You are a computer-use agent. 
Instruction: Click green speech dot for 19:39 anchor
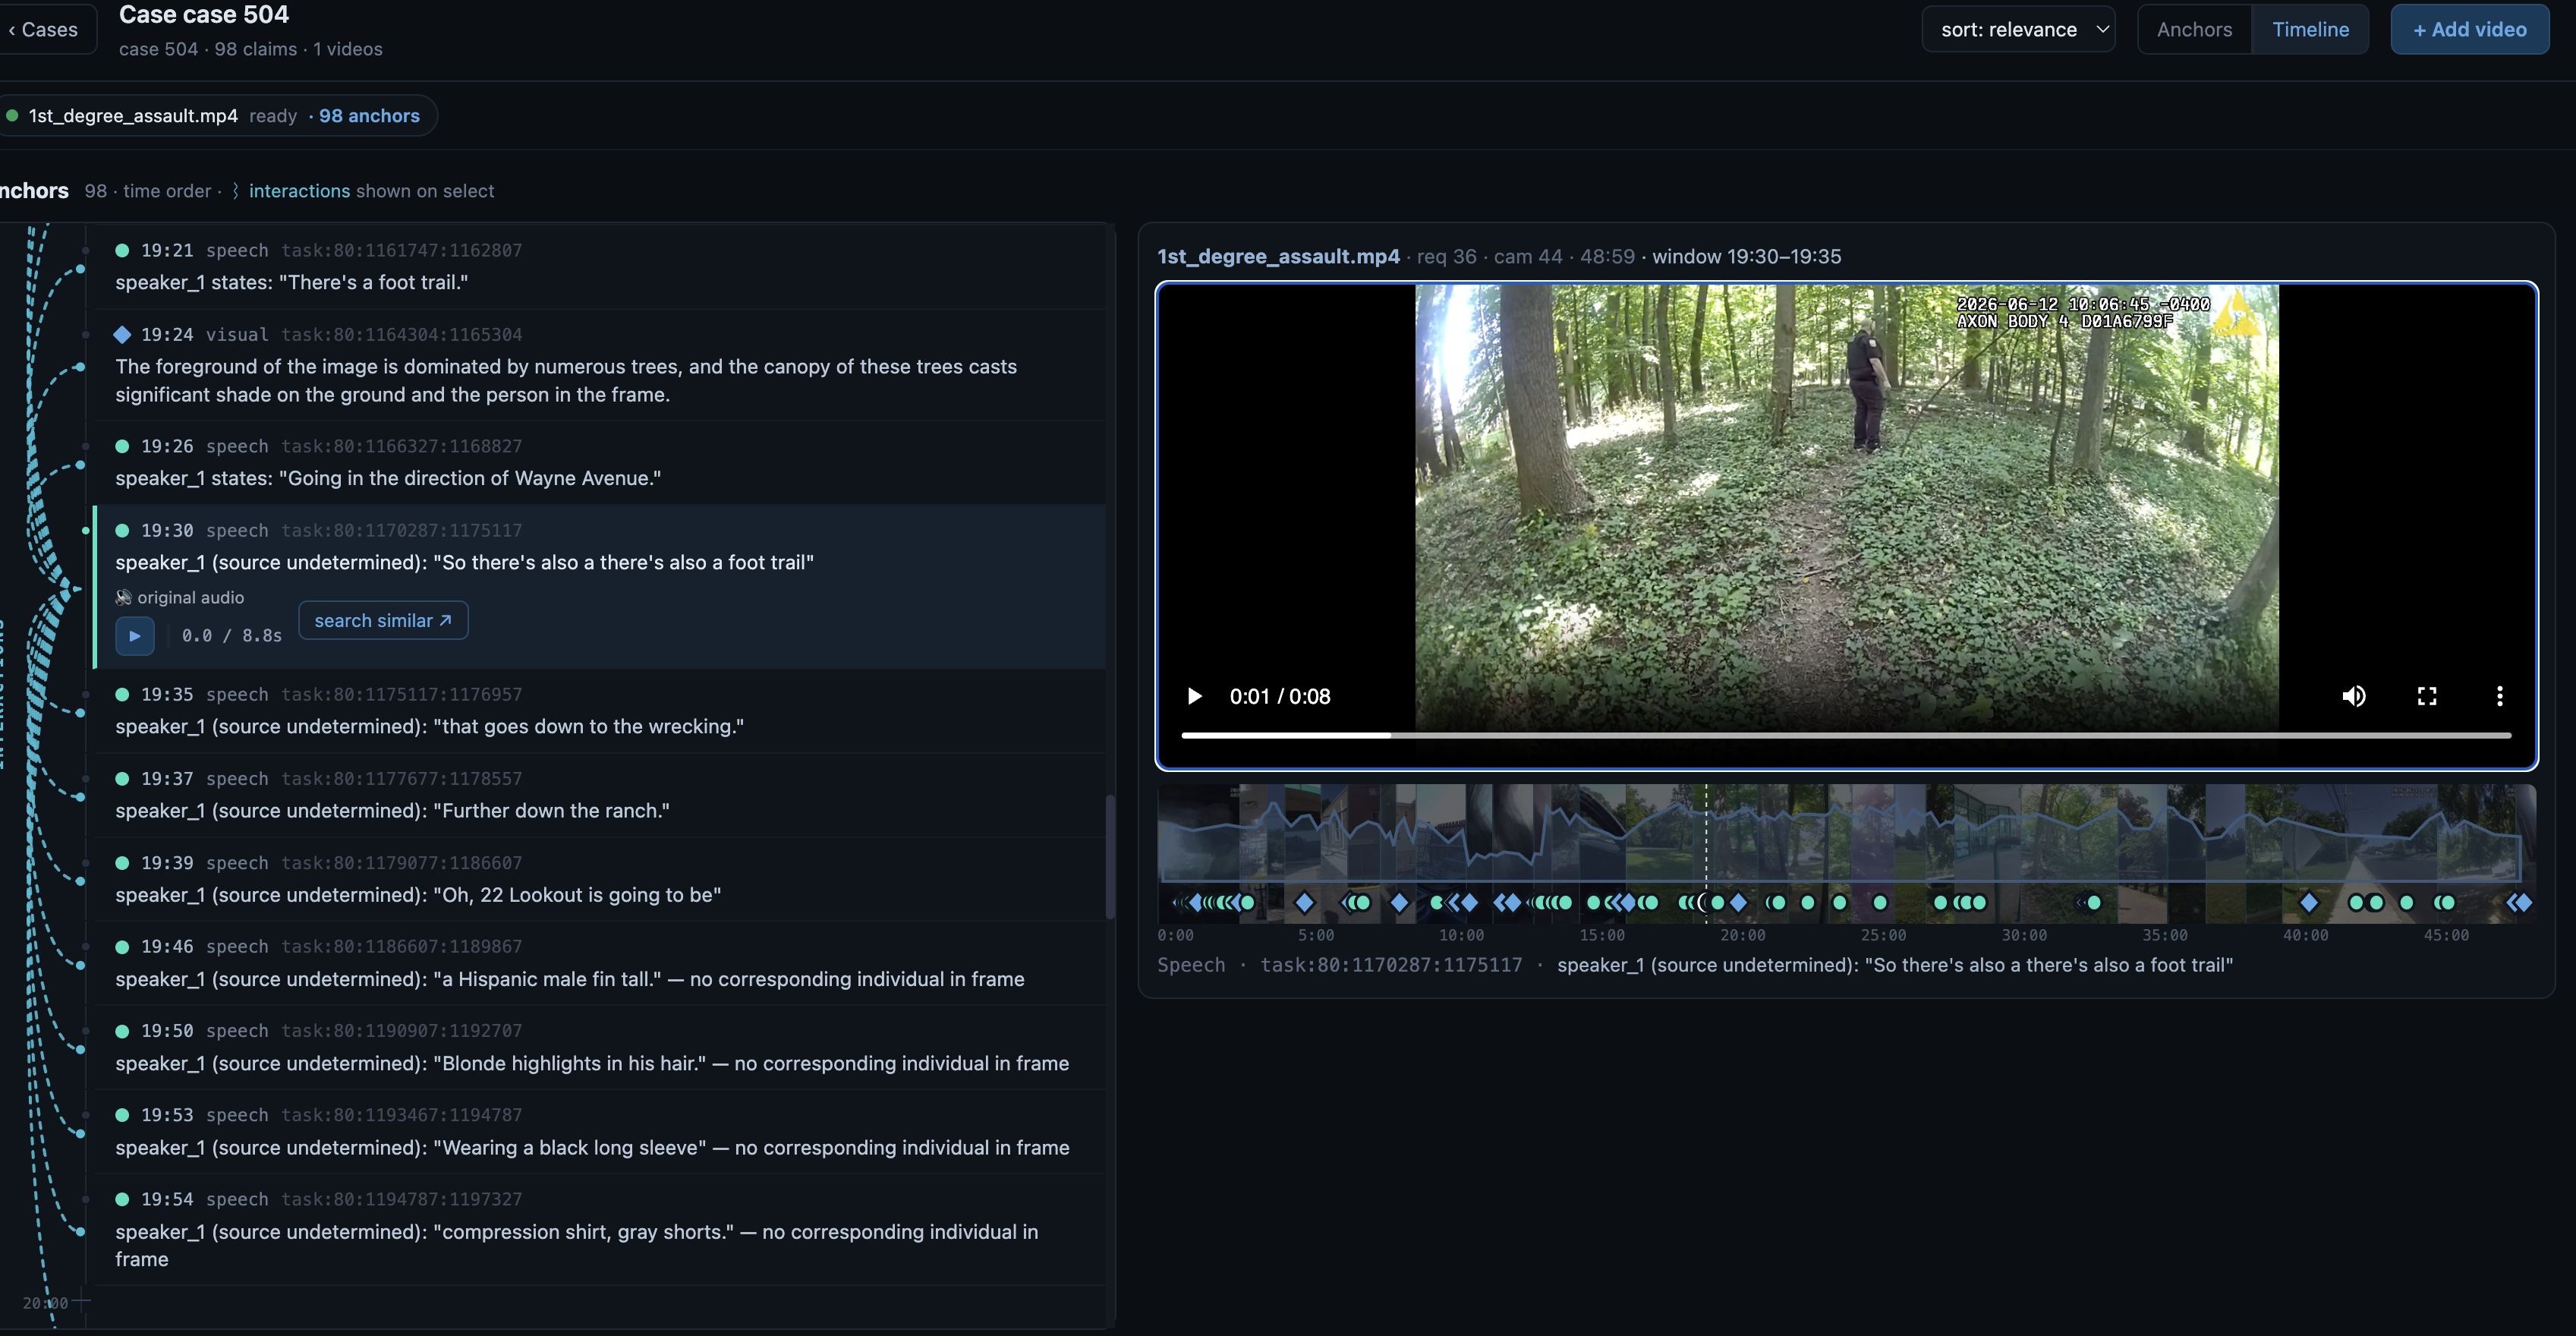pos(122,862)
